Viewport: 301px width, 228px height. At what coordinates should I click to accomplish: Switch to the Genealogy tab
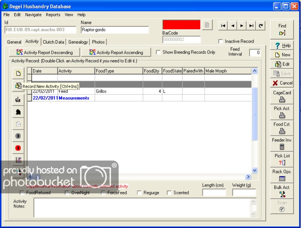(78, 42)
